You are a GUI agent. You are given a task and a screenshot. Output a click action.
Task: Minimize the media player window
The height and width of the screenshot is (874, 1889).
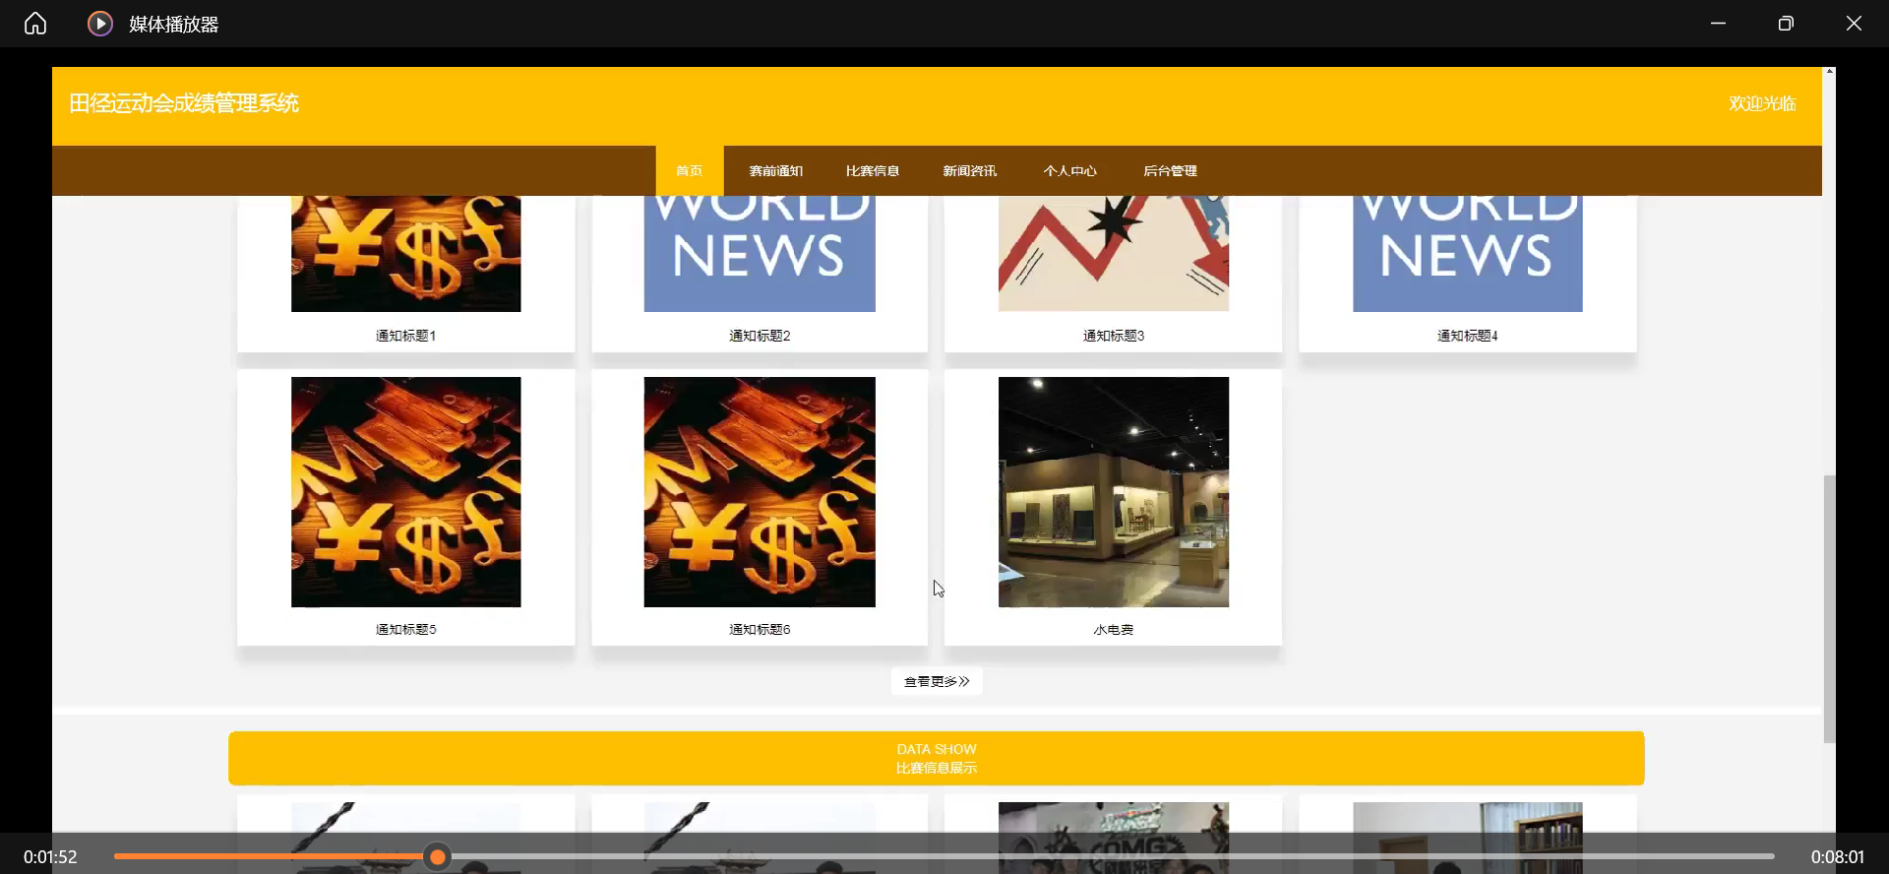point(1718,24)
